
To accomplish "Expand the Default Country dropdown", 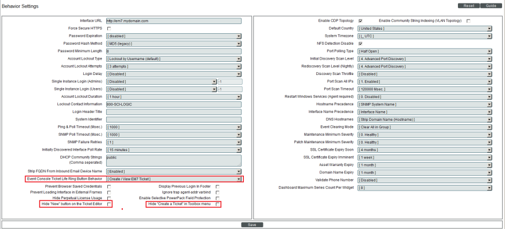I will (x=425, y=28).
